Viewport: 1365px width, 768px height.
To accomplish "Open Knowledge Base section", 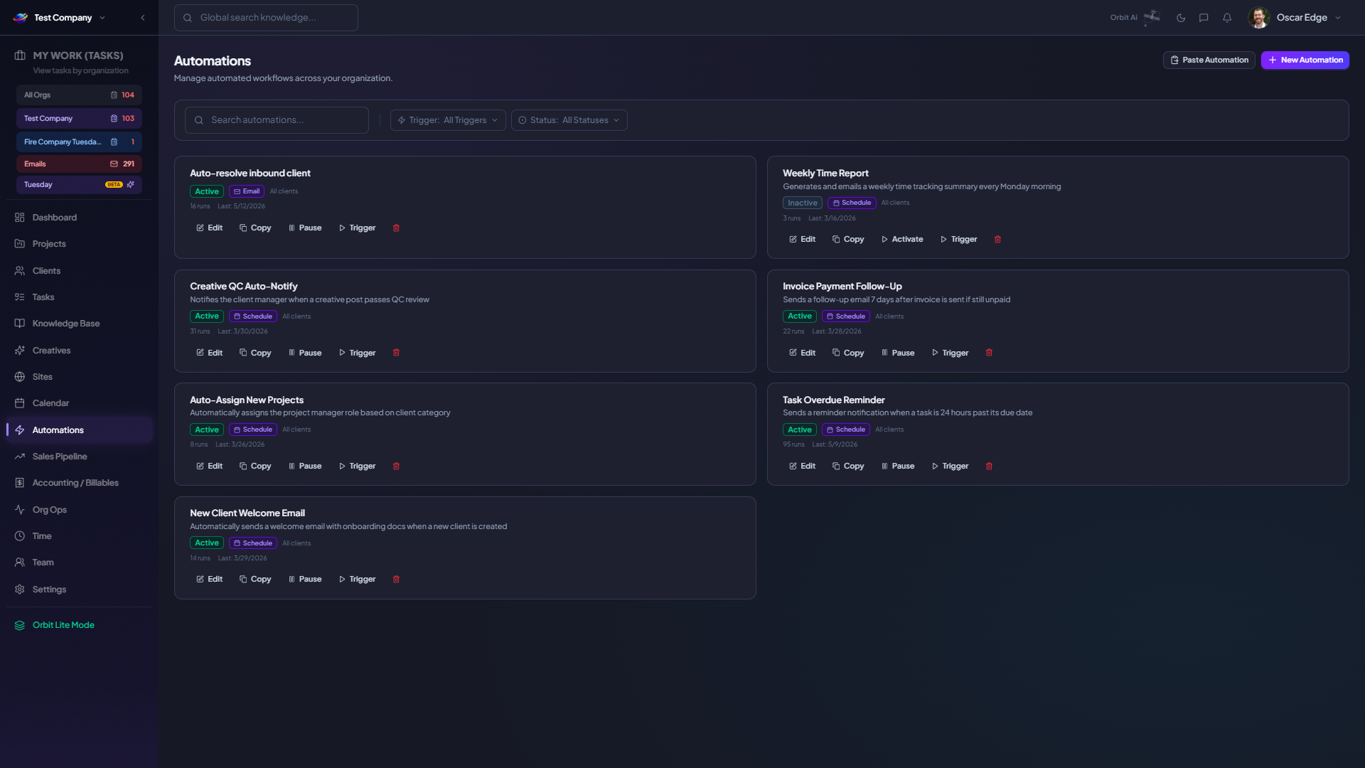I will point(79,324).
